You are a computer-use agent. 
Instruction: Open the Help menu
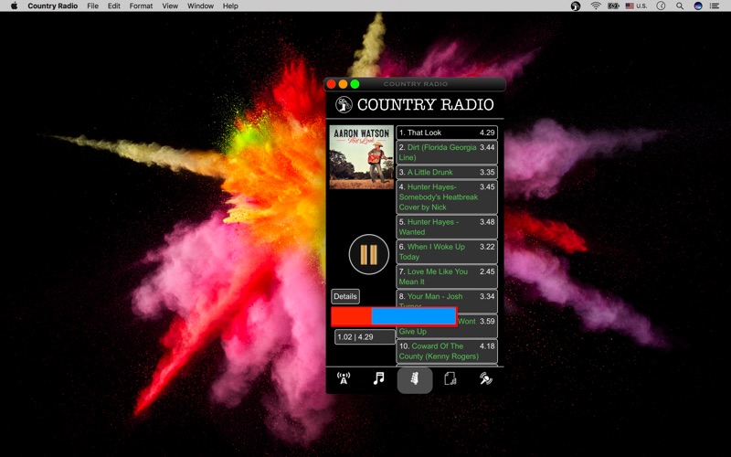click(x=230, y=6)
